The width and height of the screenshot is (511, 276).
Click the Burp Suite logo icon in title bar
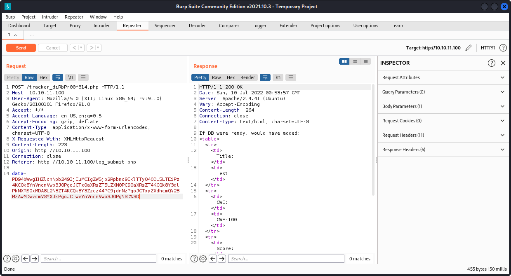[x=8, y=6]
